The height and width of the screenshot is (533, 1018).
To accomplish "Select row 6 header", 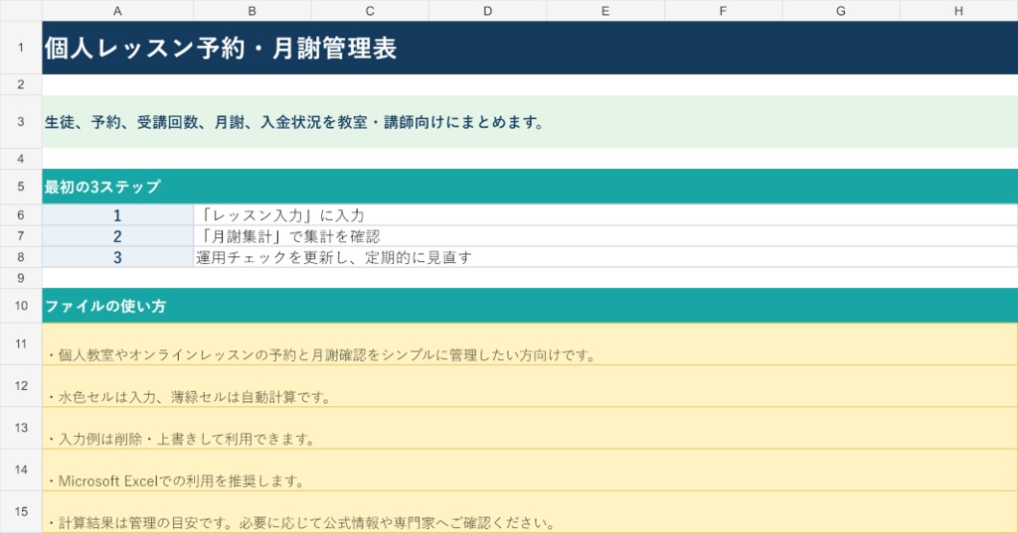I will (21, 214).
